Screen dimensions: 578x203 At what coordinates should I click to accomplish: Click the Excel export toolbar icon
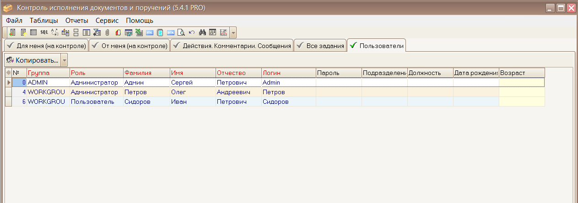139,32
